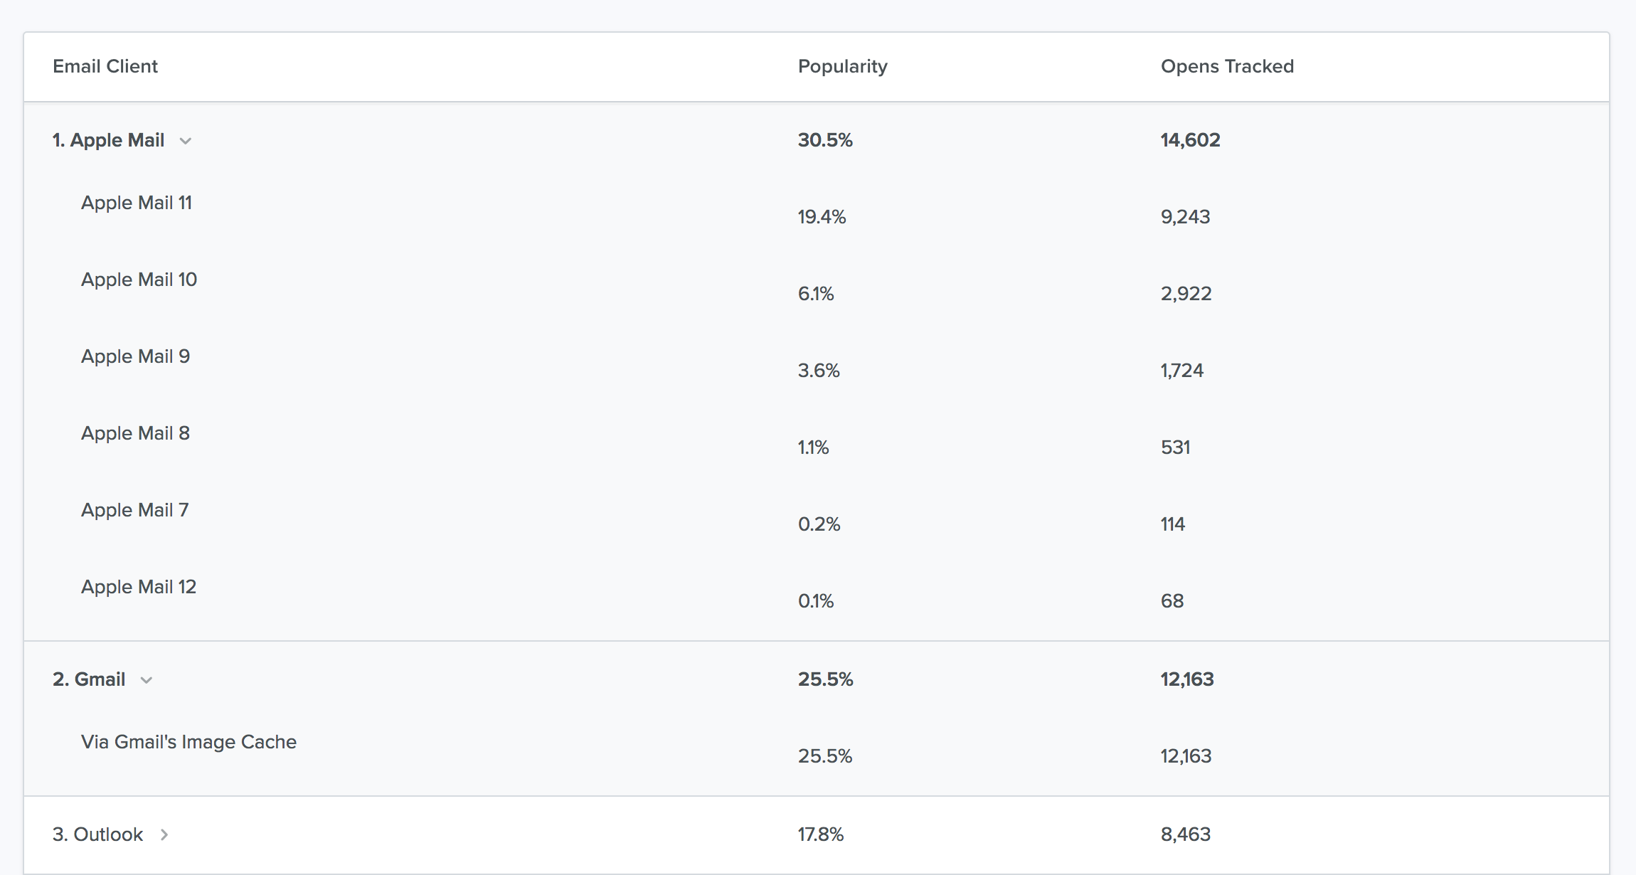Screen dimensions: 1636x875
Task: Click the 25.5% Image Cache popularity
Action: click(825, 756)
